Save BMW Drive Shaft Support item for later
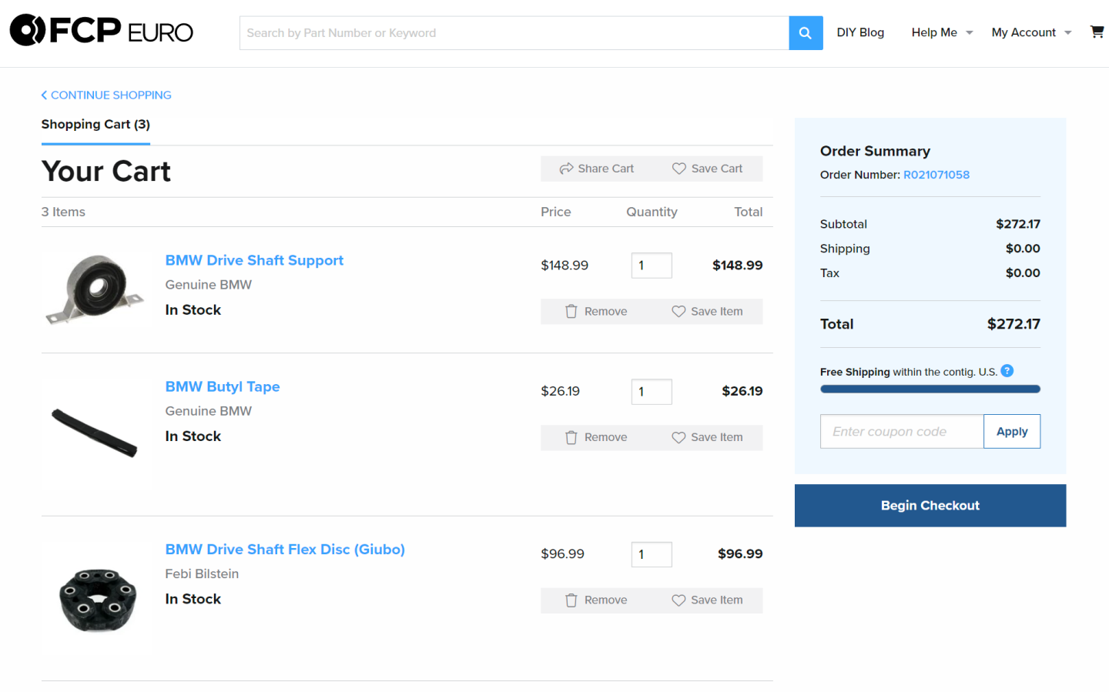The height and width of the screenshot is (692, 1109). point(707,312)
